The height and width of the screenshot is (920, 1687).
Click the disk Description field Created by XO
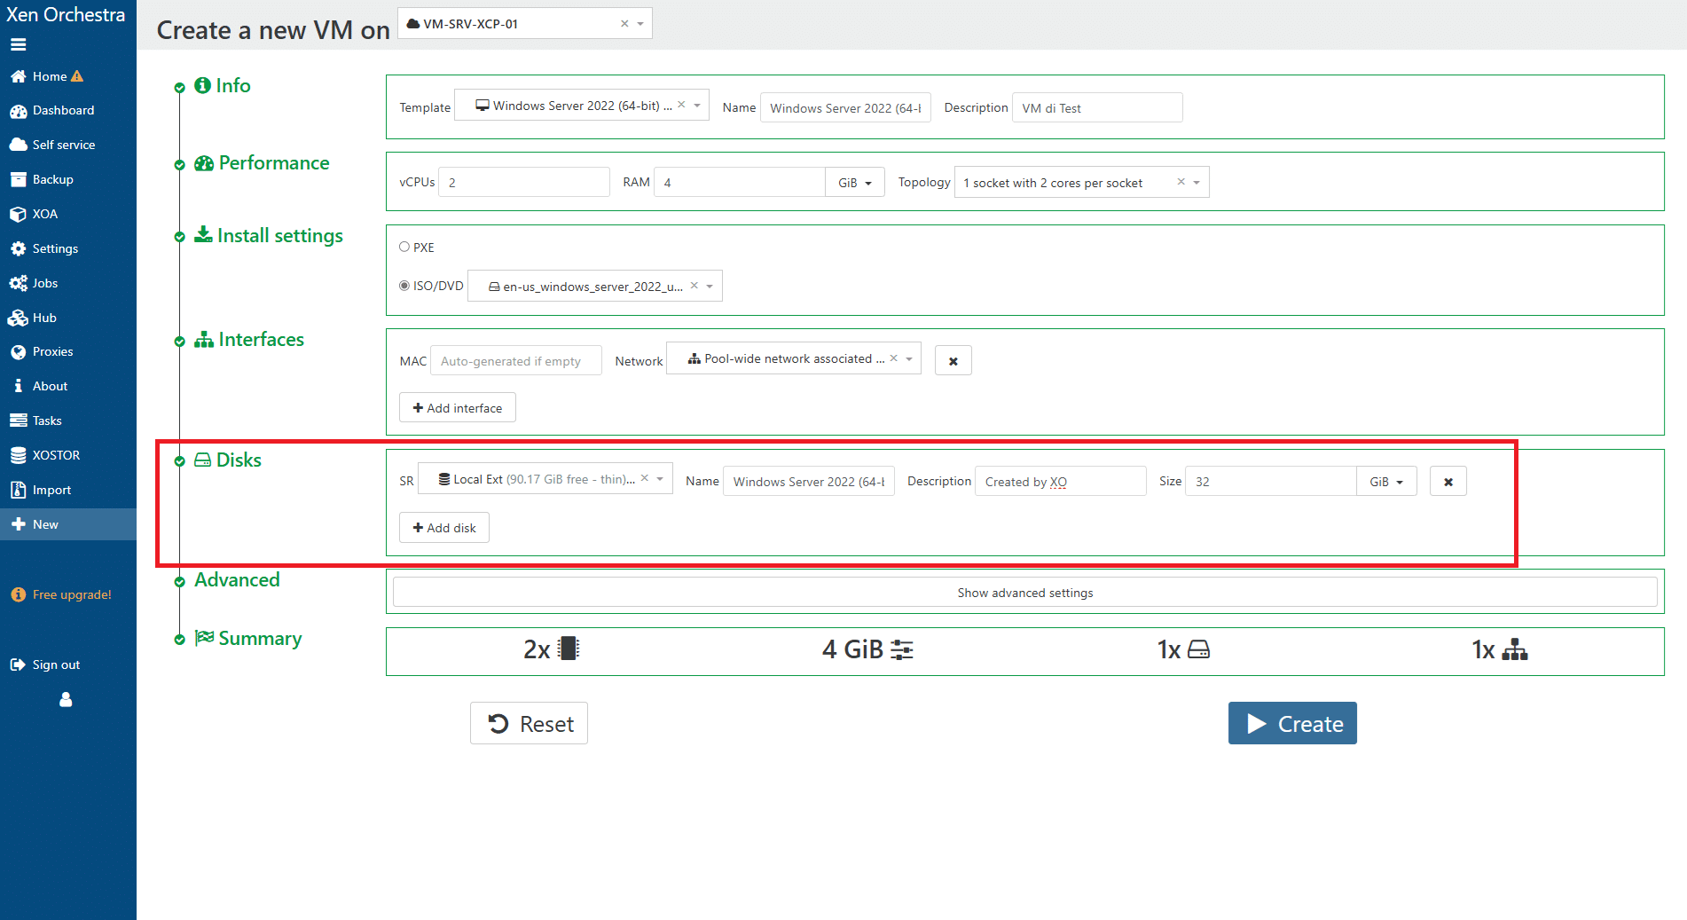tap(1061, 482)
